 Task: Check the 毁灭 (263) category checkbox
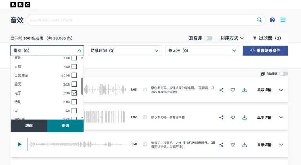[74, 84]
